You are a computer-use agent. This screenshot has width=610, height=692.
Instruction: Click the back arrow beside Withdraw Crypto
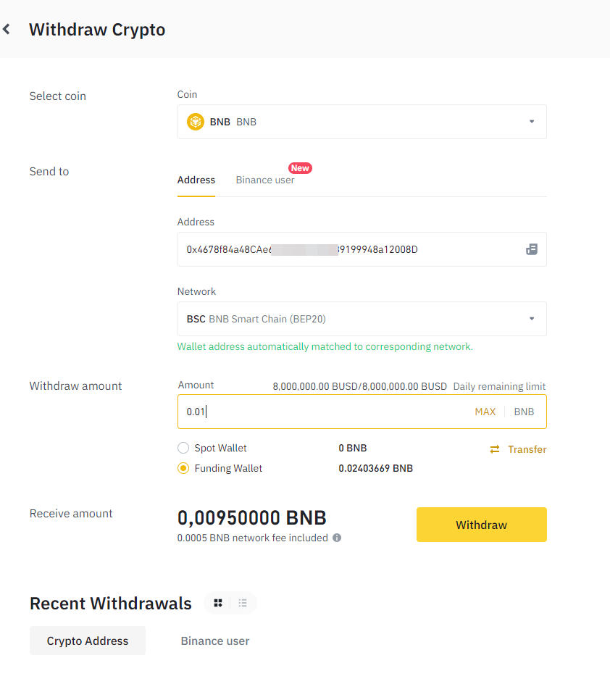7,30
